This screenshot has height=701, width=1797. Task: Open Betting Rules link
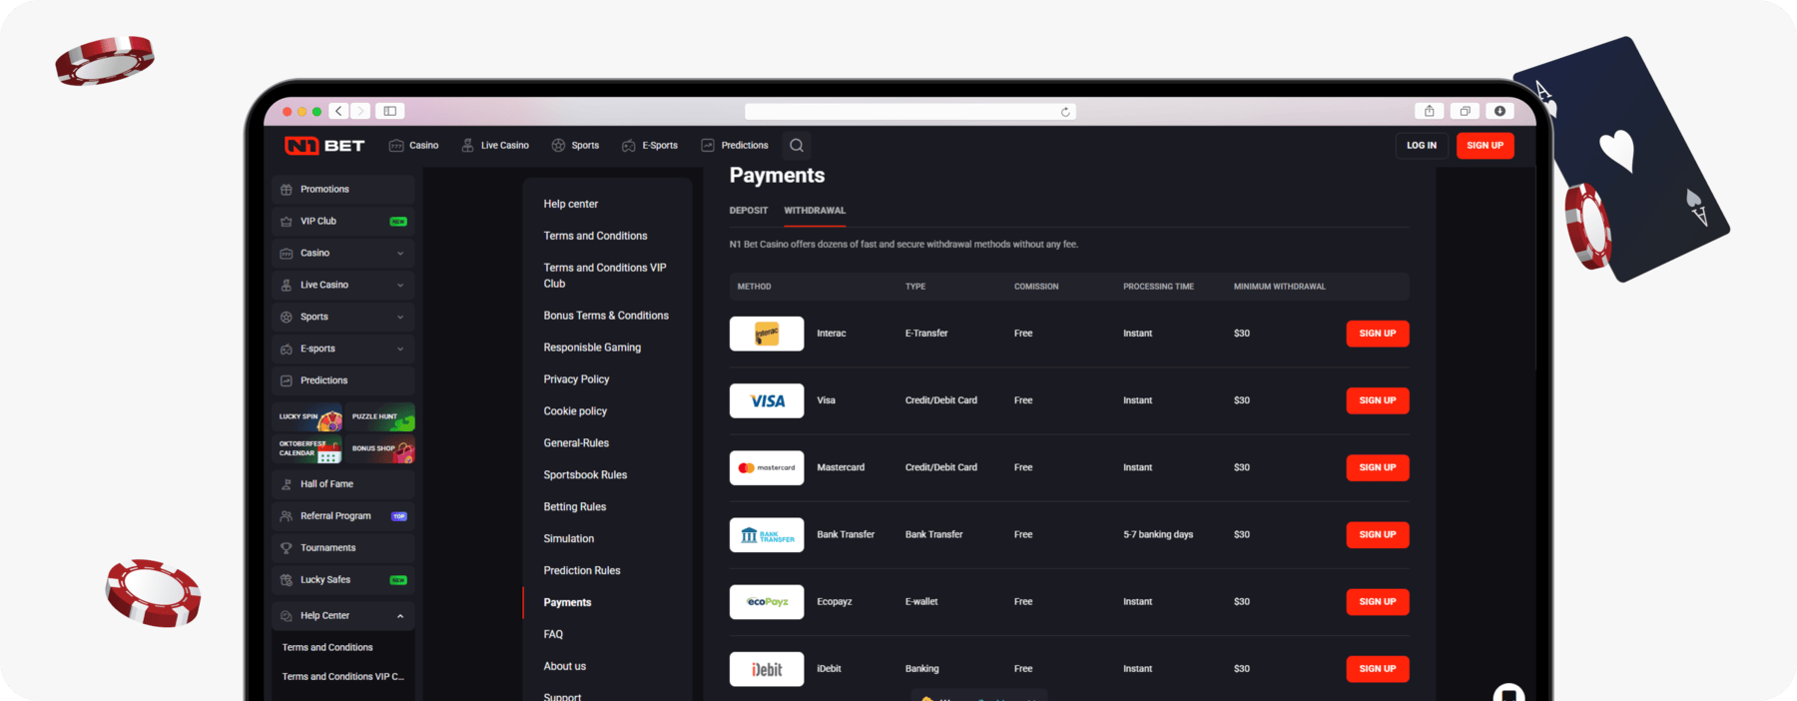tap(575, 507)
